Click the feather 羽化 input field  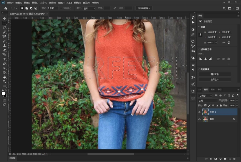coord(53,8)
